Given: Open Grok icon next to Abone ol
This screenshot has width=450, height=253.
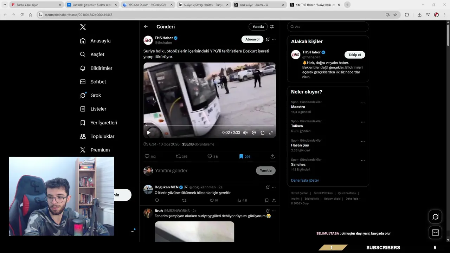Looking at the screenshot, I should 268,39.
